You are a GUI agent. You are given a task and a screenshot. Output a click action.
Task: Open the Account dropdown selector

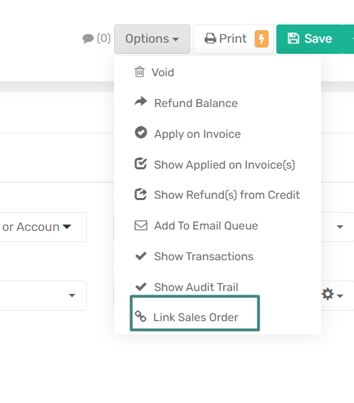point(43,227)
